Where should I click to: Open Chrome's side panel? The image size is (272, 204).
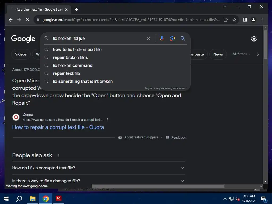click(245, 20)
